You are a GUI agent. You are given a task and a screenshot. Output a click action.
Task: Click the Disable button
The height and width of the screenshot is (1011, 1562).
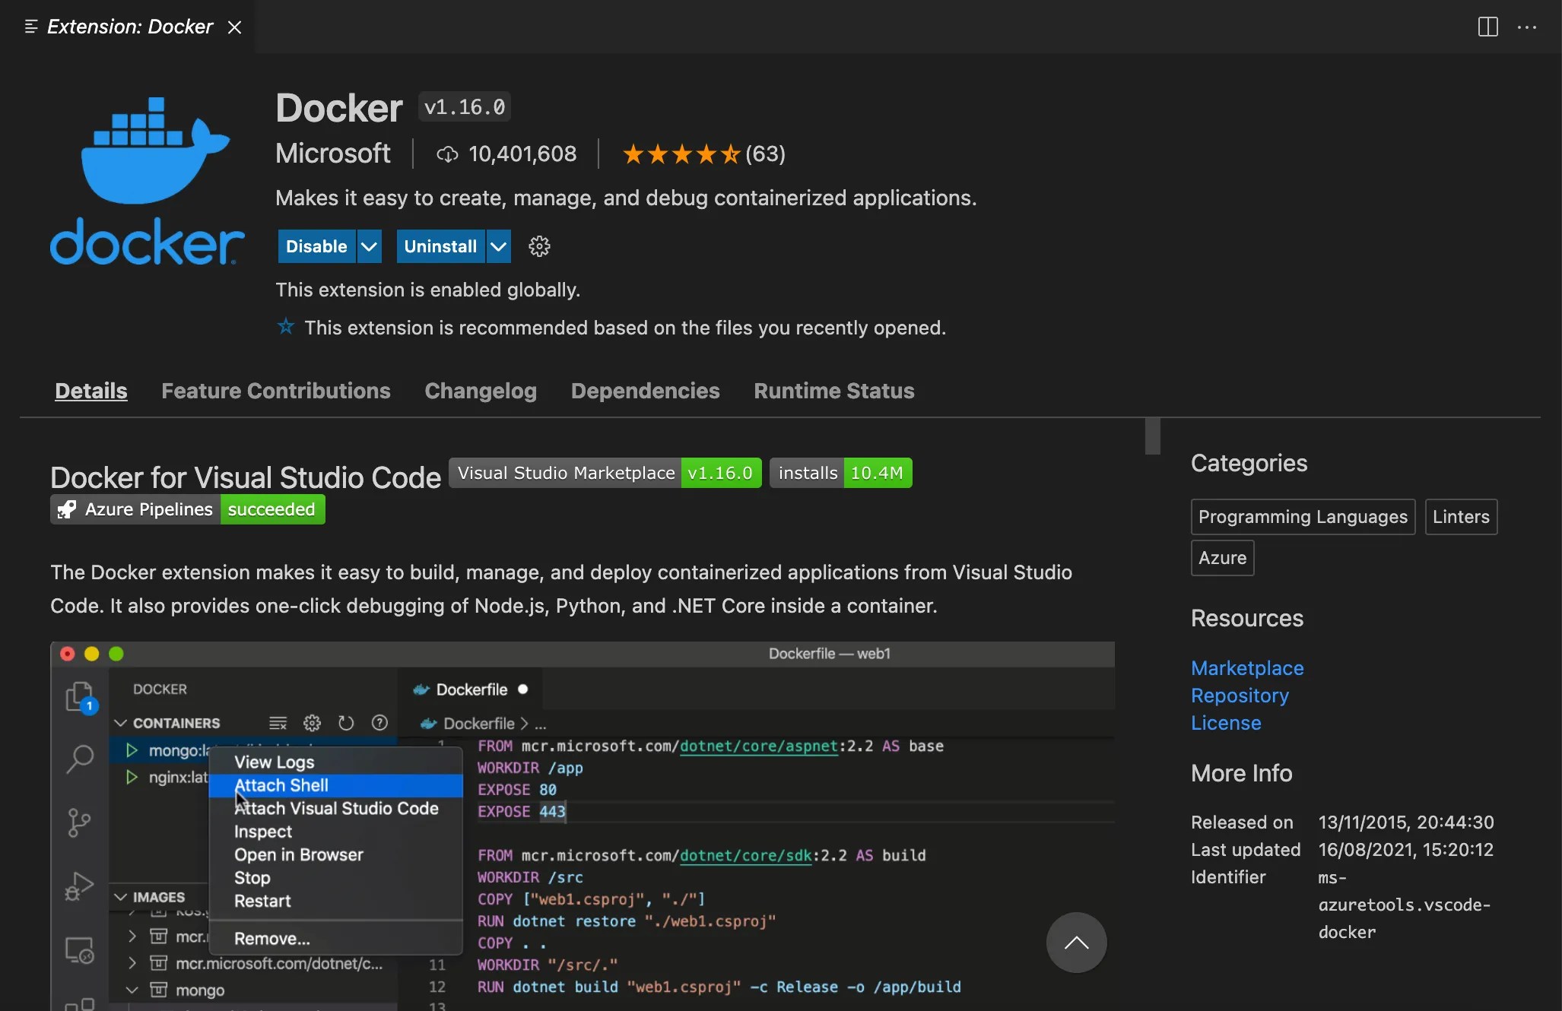pos(316,246)
